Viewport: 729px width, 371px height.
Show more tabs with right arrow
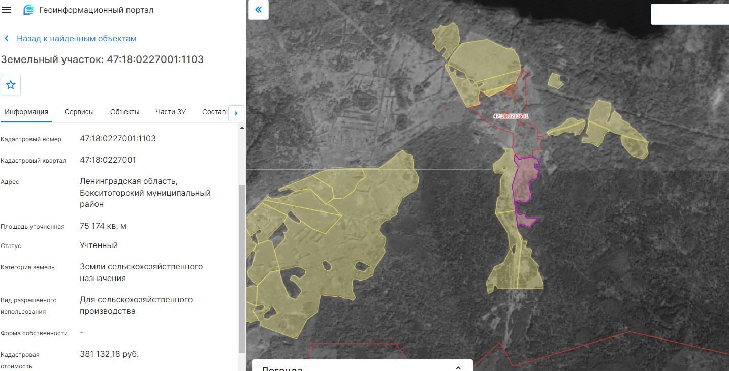(x=236, y=113)
